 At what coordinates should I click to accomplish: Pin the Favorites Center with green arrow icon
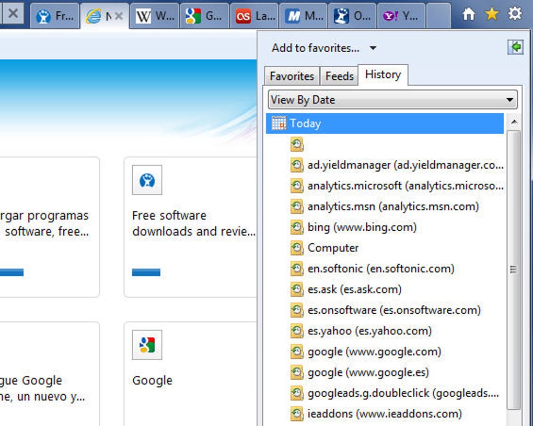(x=515, y=47)
